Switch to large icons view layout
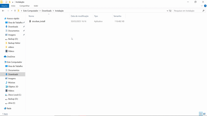This screenshot has height=116, width=207. [x=204, y=114]
